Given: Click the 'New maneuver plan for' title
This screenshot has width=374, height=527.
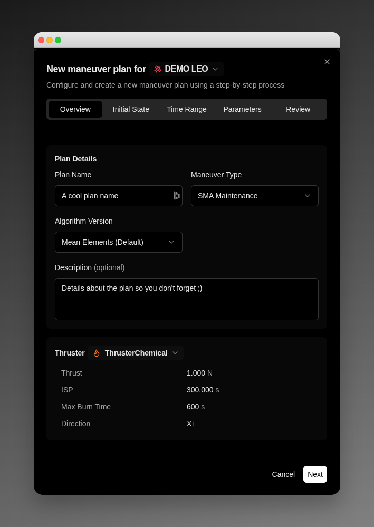Looking at the screenshot, I should pyautogui.click(x=96, y=69).
